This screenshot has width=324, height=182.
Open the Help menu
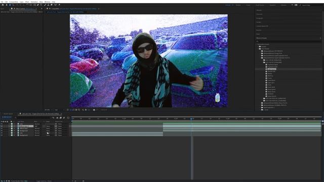[x=54, y=2]
